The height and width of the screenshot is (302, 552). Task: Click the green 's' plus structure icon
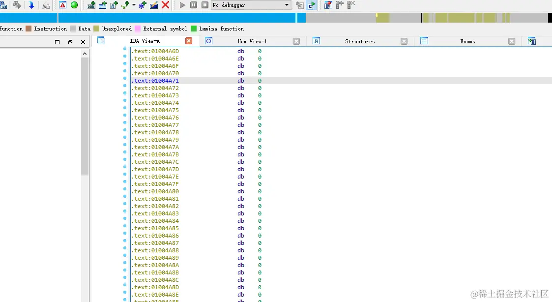coord(125,5)
